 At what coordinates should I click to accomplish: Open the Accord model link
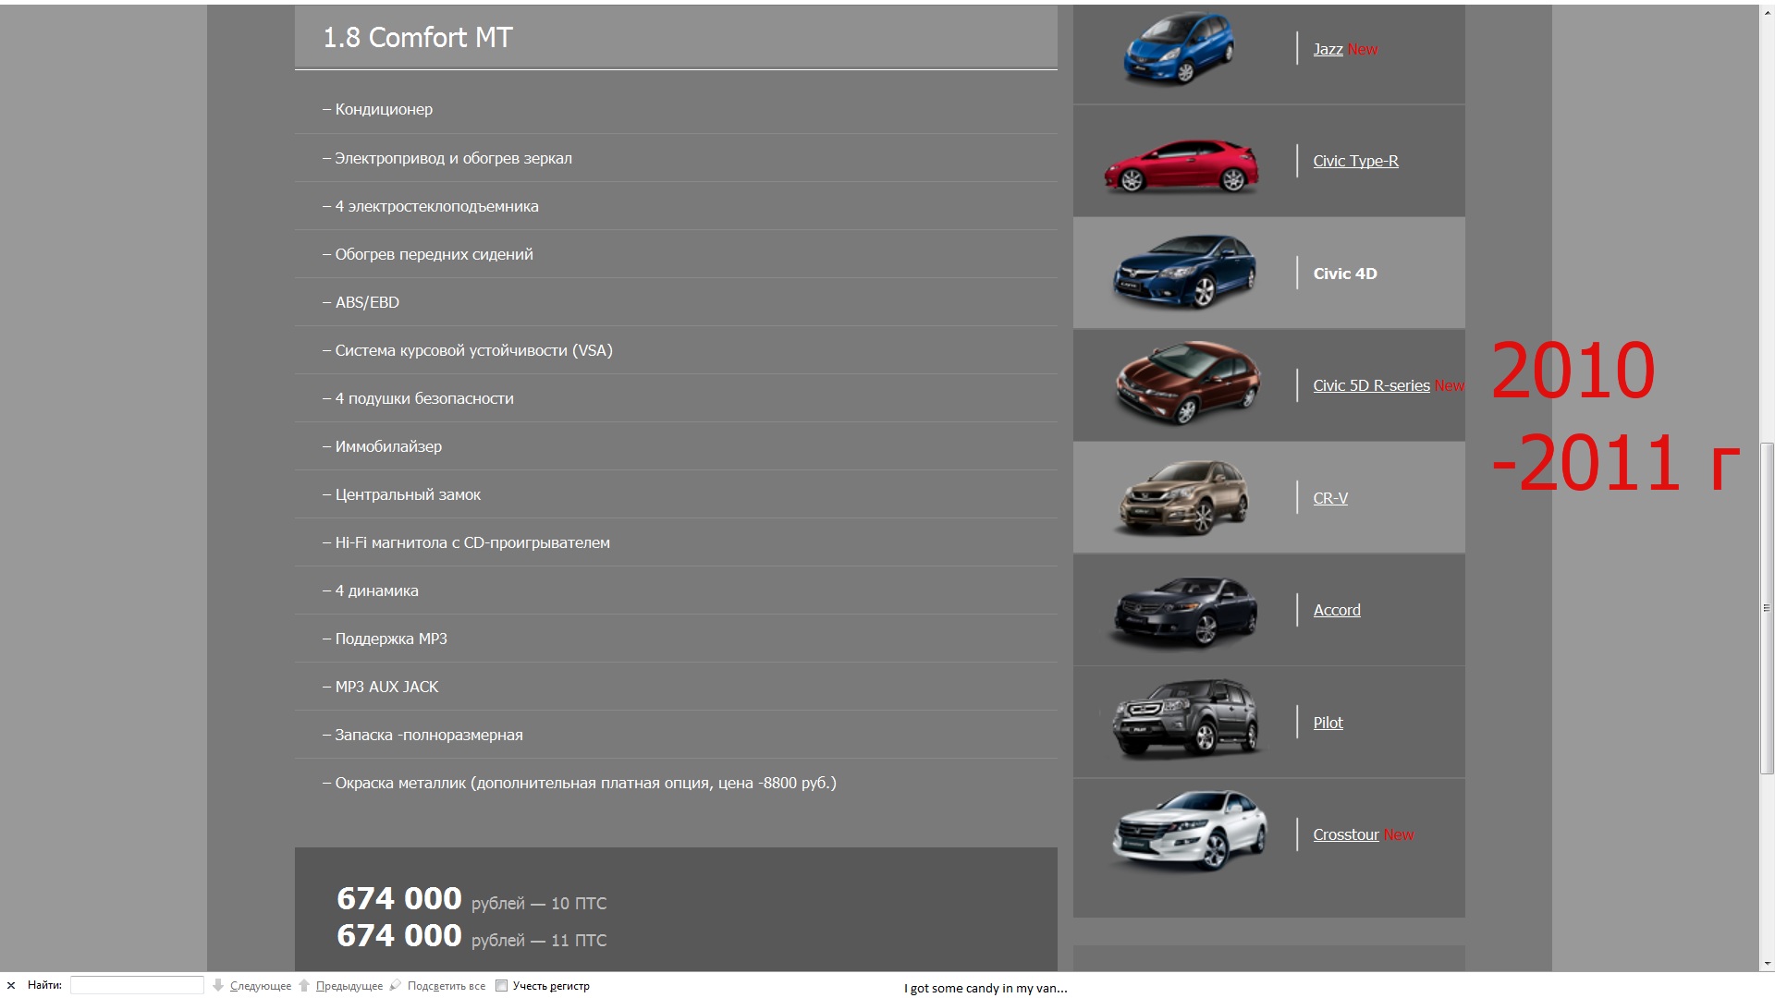1337,610
